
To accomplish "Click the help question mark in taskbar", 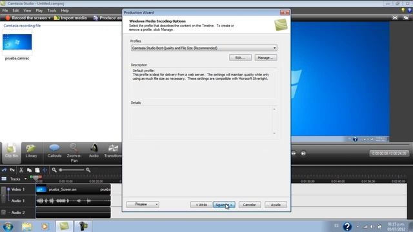I will [x=347, y=226].
